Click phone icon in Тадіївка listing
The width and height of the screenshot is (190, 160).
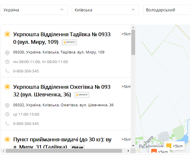click(x=7, y=71)
